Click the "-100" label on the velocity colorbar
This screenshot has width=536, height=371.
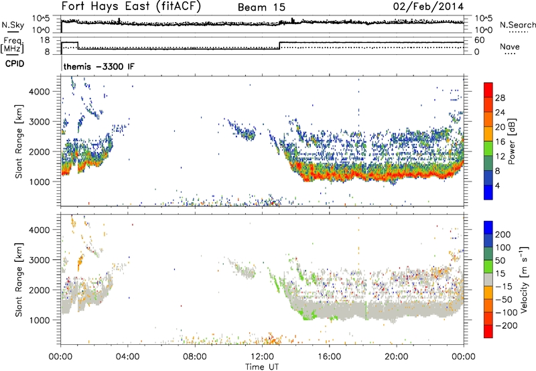pos(507,312)
